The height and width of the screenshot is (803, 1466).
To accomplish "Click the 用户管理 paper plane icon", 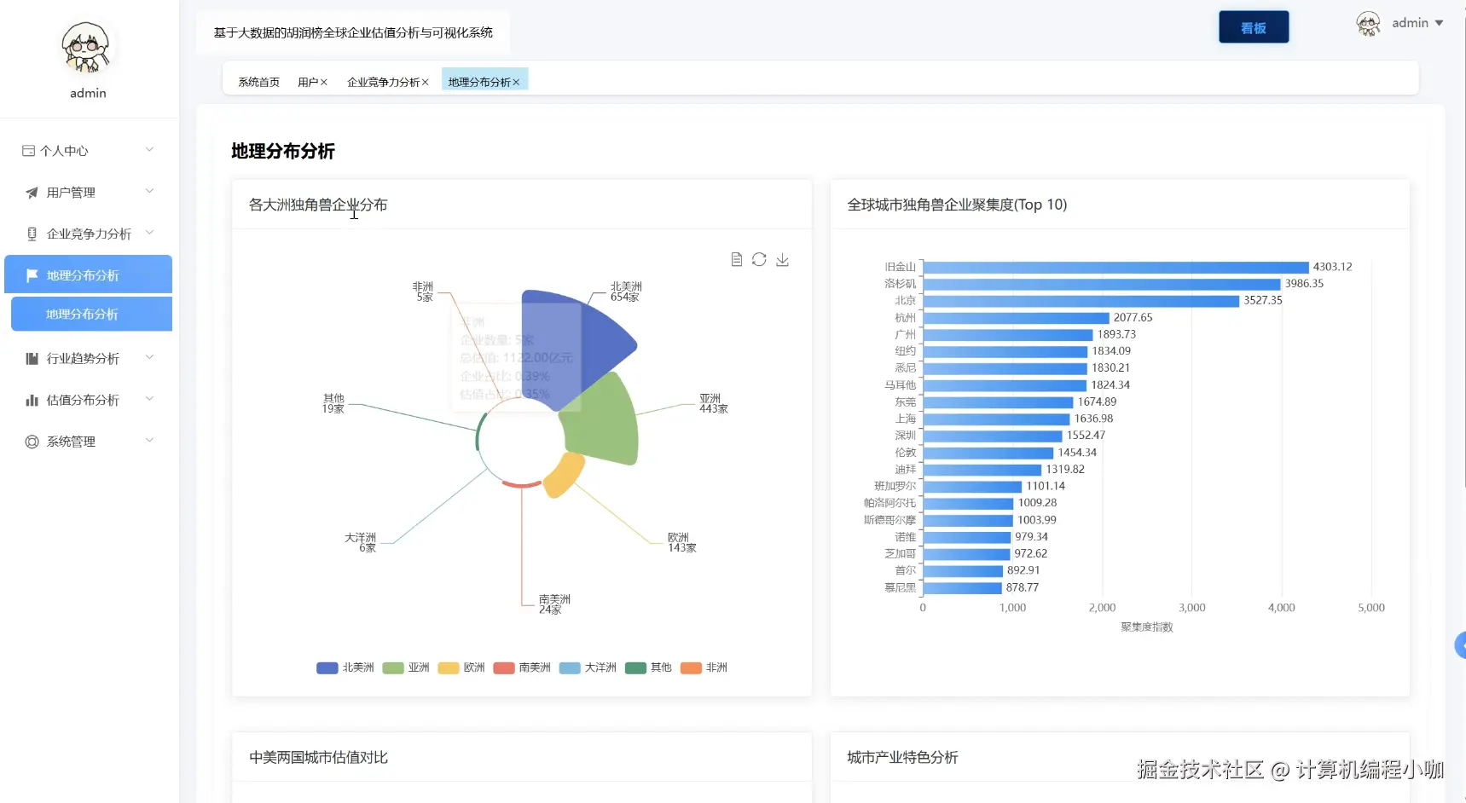I will click(32, 193).
